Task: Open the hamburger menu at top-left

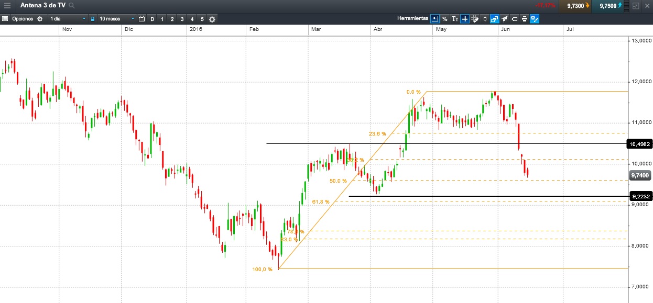Action: pyautogui.click(x=7, y=6)
